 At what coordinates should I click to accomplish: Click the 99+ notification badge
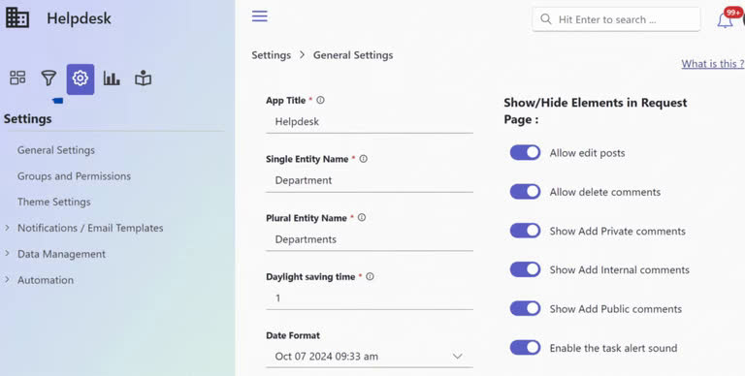tap(733, 13)
